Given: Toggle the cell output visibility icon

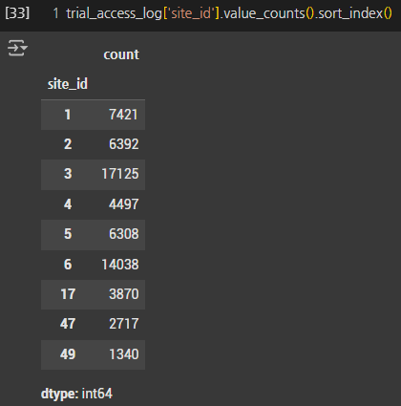Looking at the screenshot, I should click(17, 48).
